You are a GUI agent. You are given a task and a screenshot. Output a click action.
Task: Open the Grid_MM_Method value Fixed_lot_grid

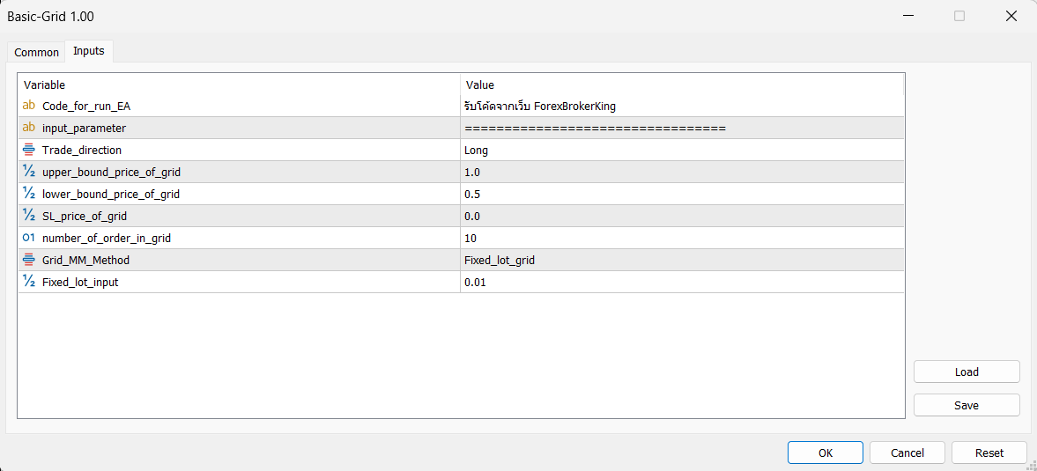[x=682, y=261]
